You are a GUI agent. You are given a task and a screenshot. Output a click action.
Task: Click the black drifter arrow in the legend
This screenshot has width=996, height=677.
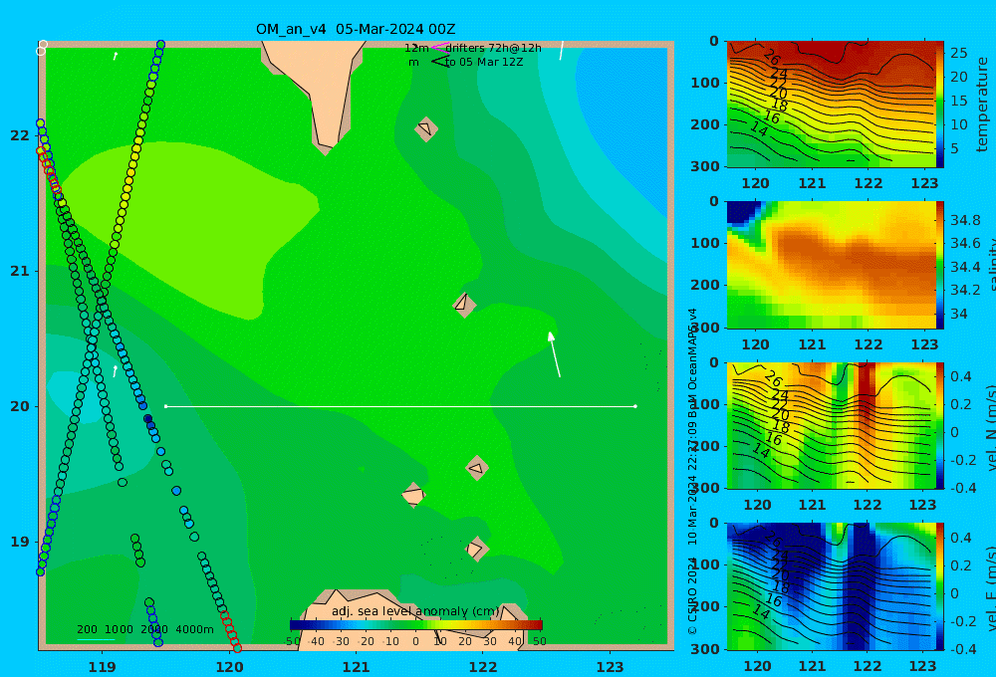point(439,62)
